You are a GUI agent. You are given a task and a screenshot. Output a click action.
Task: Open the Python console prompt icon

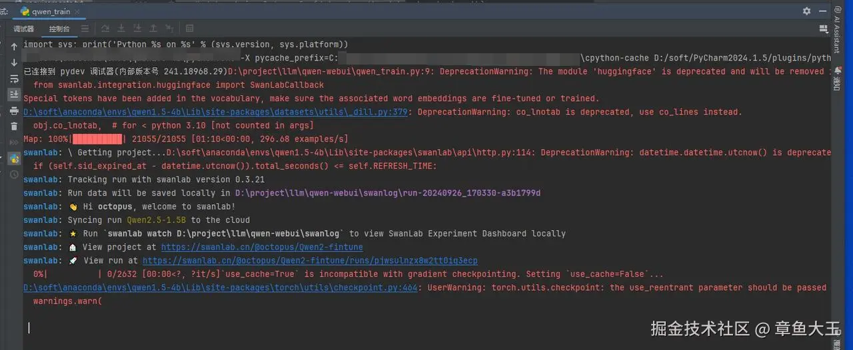tap(14, 158)
